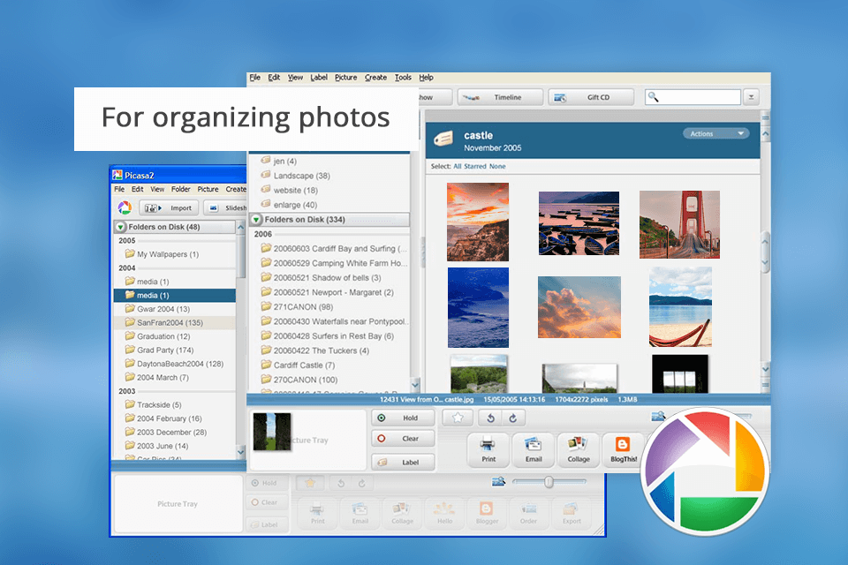Click dimmed Export button in Picasa2 window
The width and height of the screenshot is (848, 565).
[x=572, y=512]
